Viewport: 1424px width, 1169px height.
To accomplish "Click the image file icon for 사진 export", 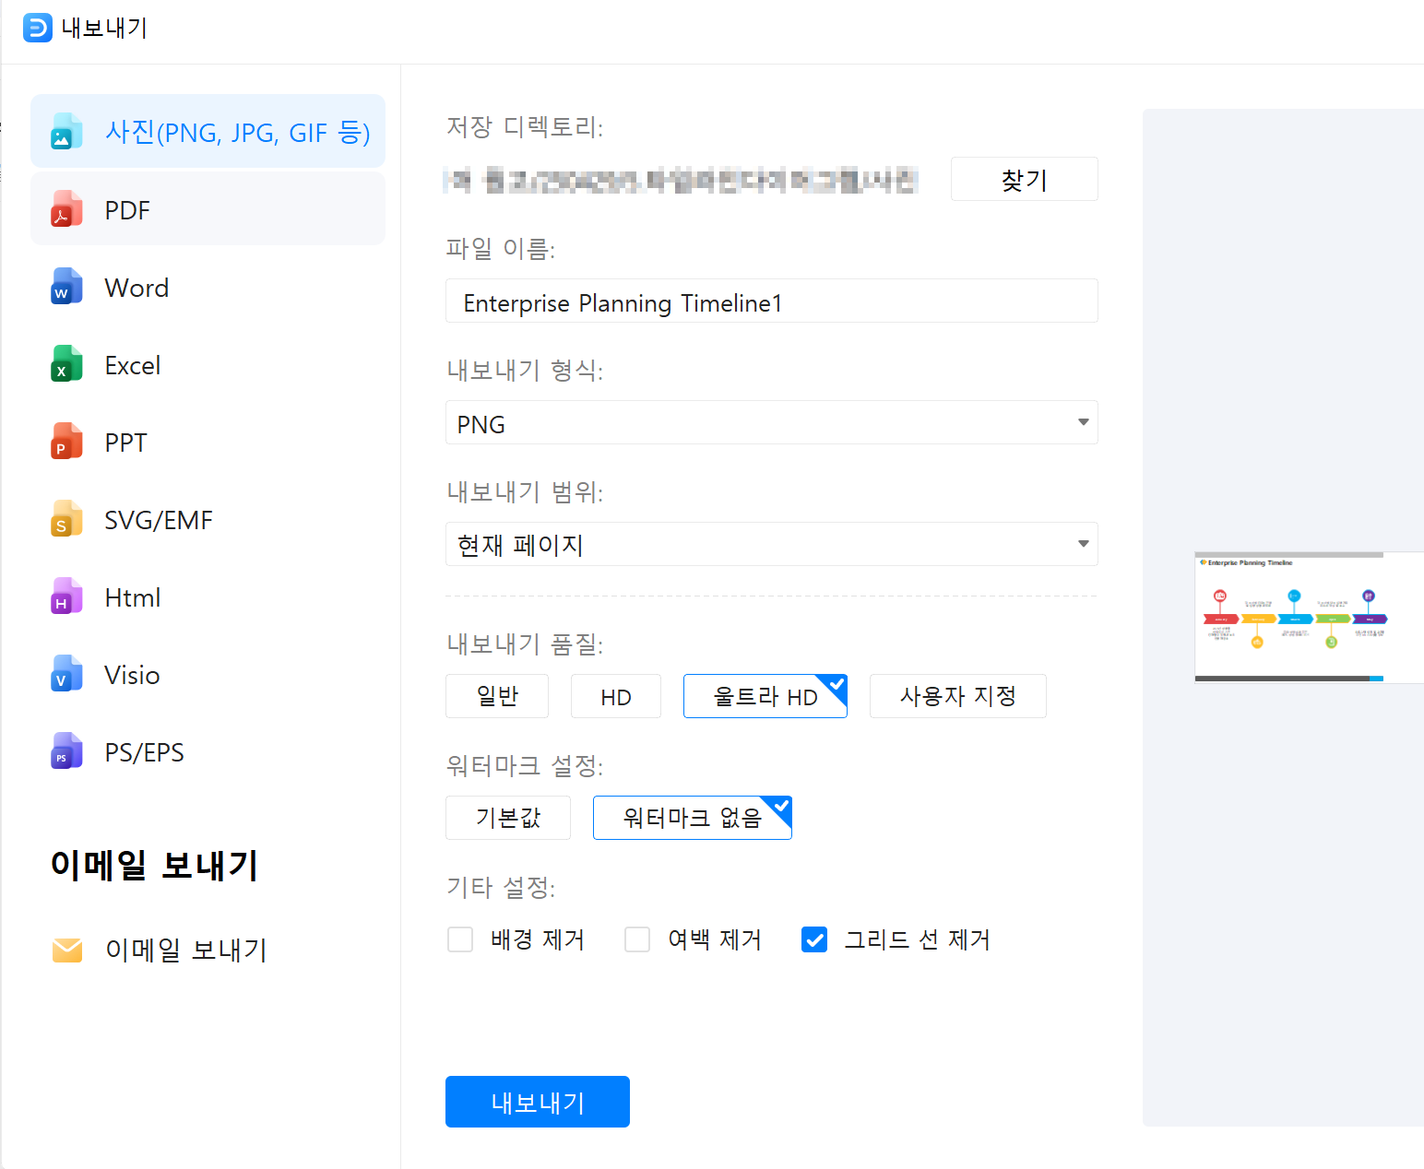I will click(66, 131).
